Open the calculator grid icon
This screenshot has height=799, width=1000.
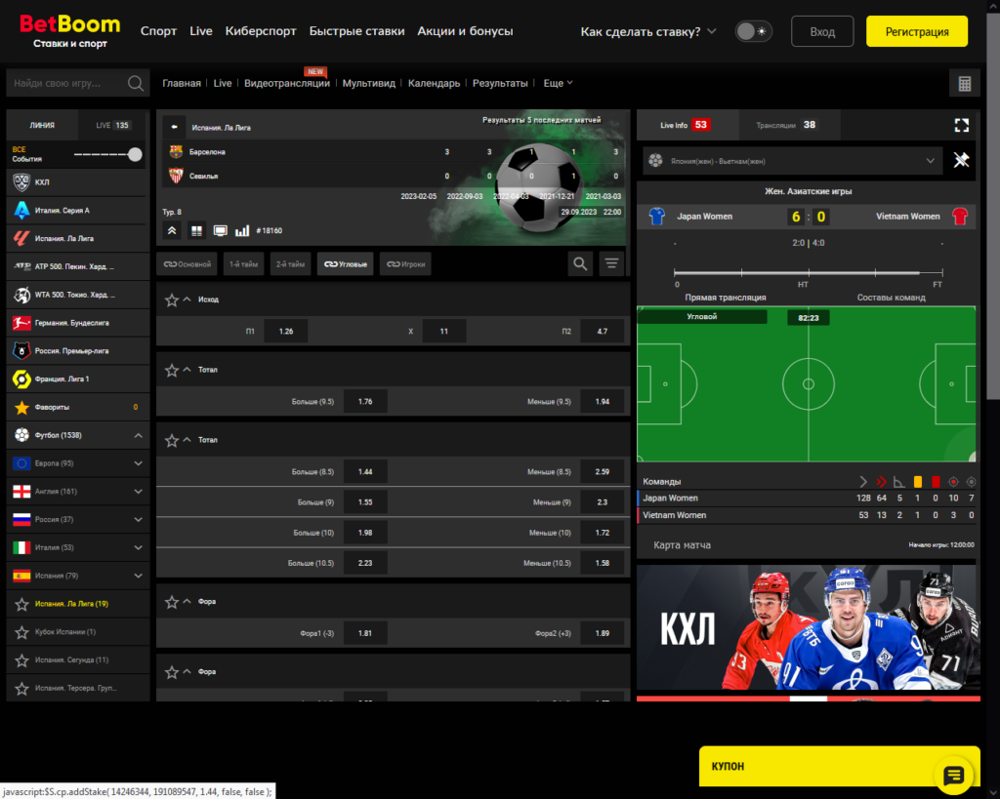964,84
